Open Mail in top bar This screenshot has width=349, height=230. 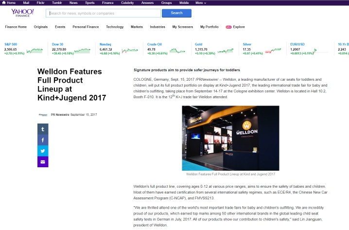(26, 2)
